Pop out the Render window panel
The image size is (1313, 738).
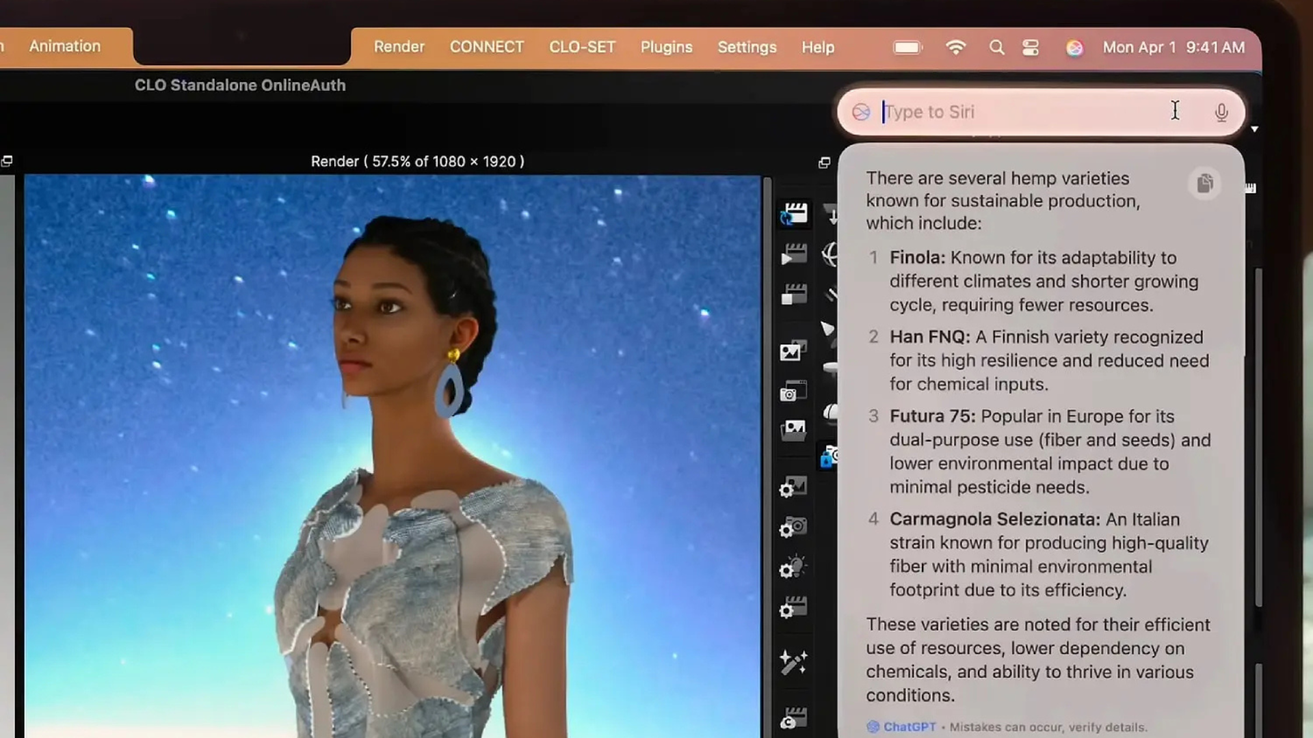click(824, 162)
